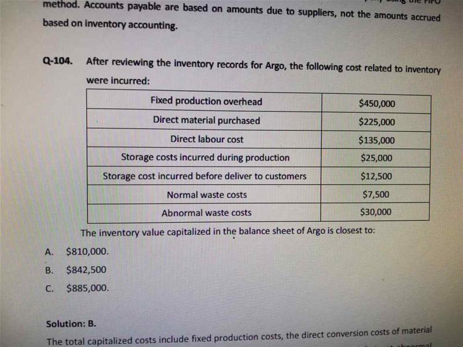This screenshot has height=347, width=463.
Task: Click the inventory value capitalized question sentence
Action: coord(227,232)
